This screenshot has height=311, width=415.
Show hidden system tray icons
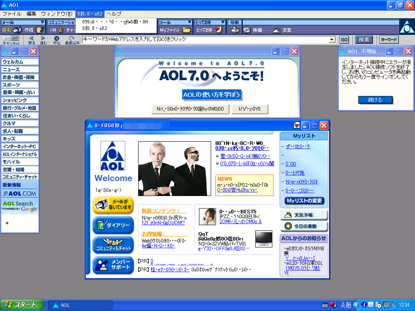[x=356, y=305]
